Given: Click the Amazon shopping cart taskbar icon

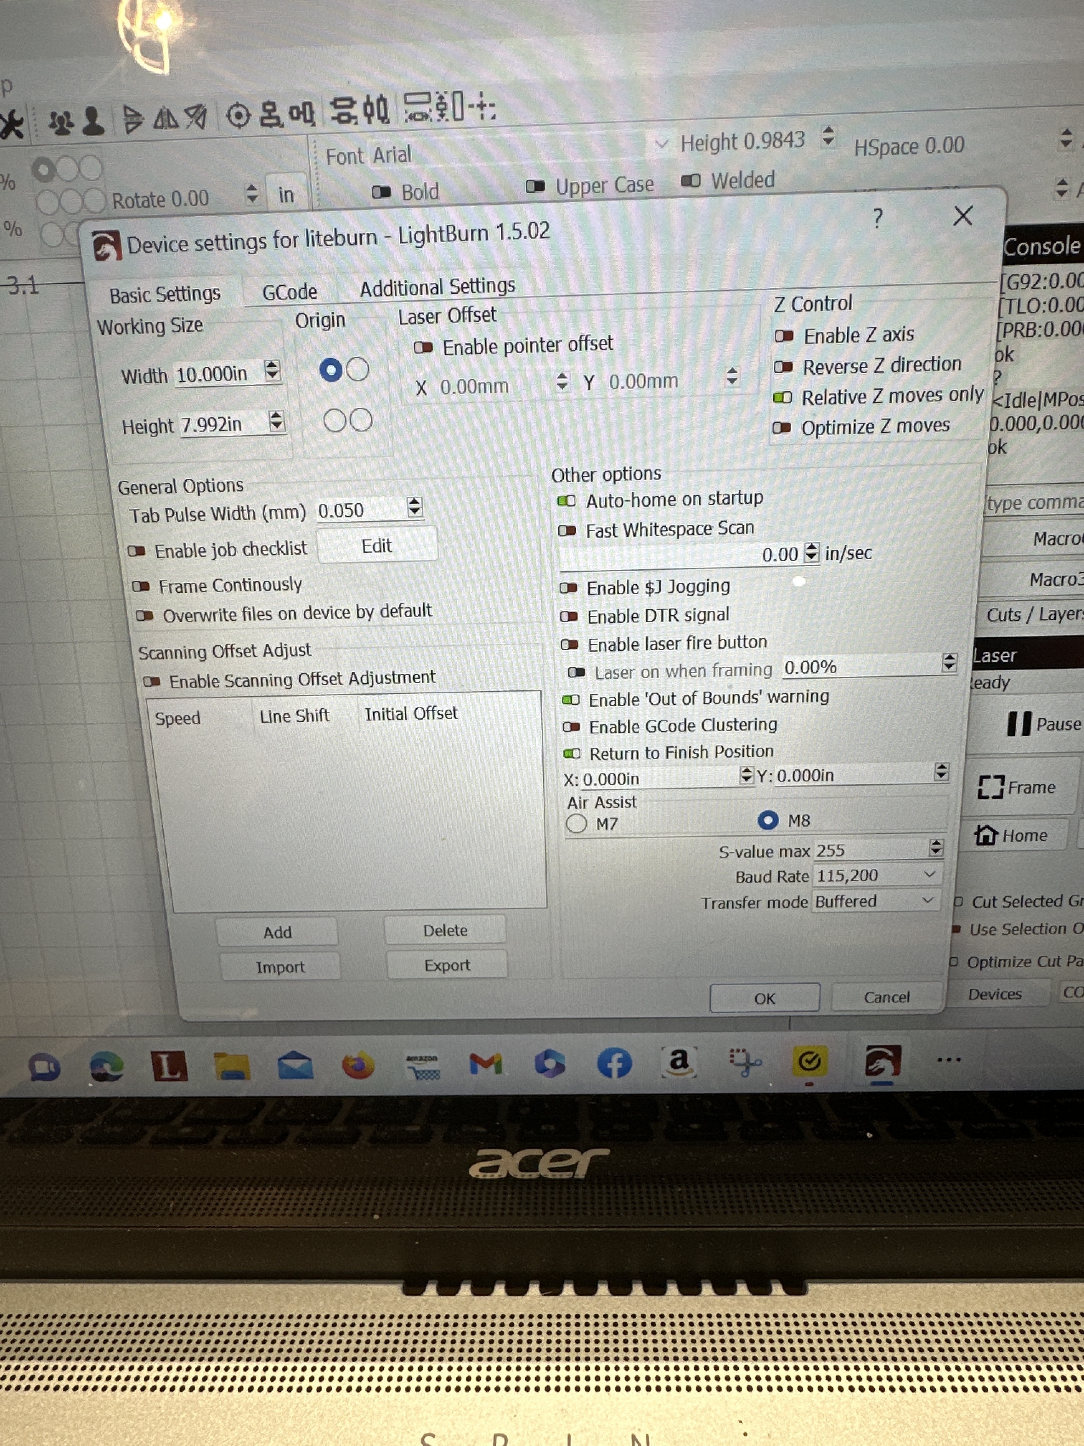Looking at the screenshot, I should pos(422,1066).
